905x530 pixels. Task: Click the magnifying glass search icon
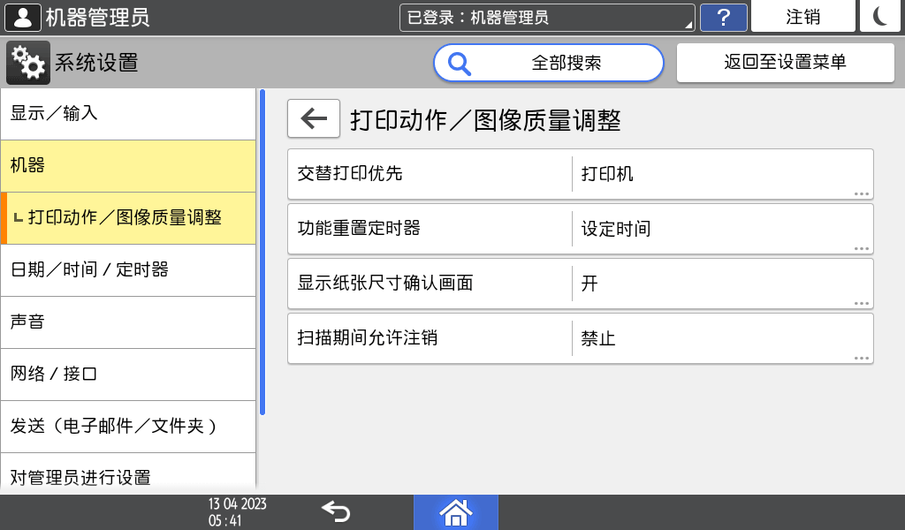pyautogui.click(x=460, y=63)
